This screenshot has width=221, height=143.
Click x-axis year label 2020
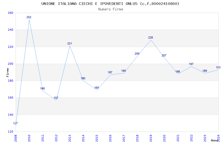(x=165, y=138)
